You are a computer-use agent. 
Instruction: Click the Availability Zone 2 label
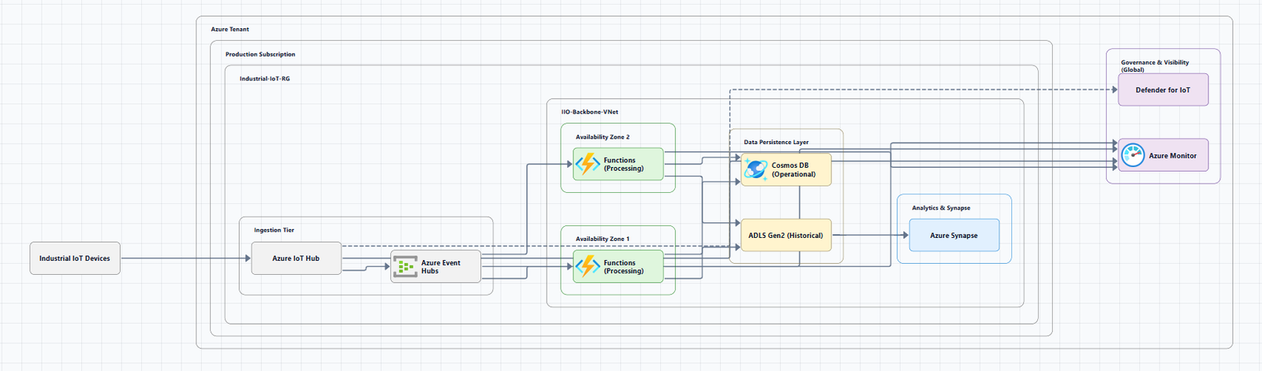(603, 137)
